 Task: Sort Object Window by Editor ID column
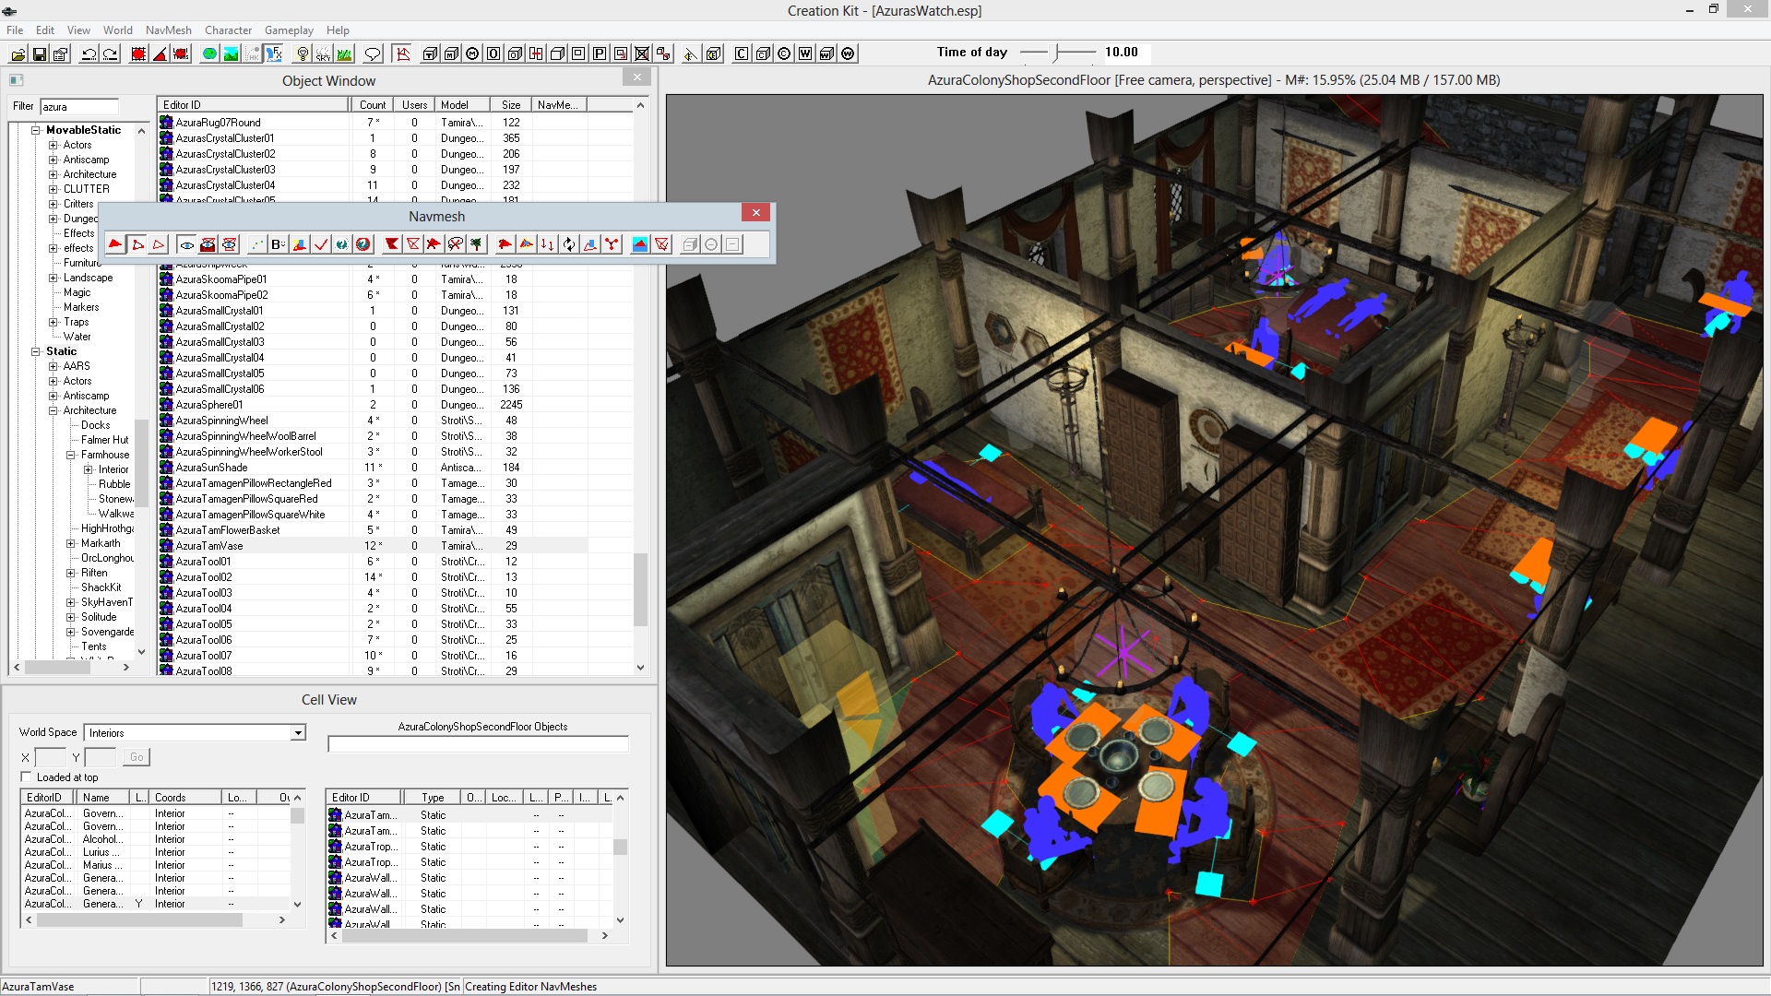pos(254,105)
